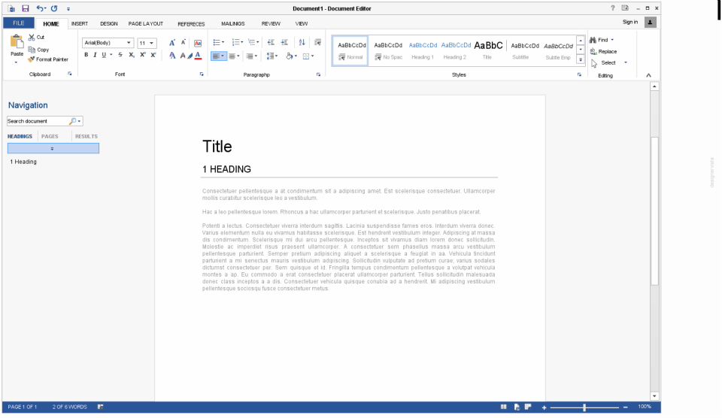Click the user account avatar icon
Screen dimensions: 722x418
[x=650, y=22]
